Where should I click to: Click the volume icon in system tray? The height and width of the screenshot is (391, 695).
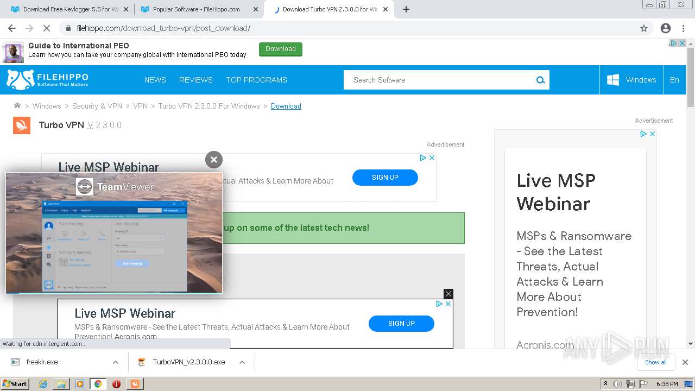point(617,384)
